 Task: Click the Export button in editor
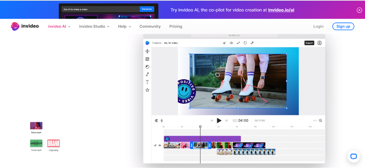pyautogui.click(x=309, y=43)
